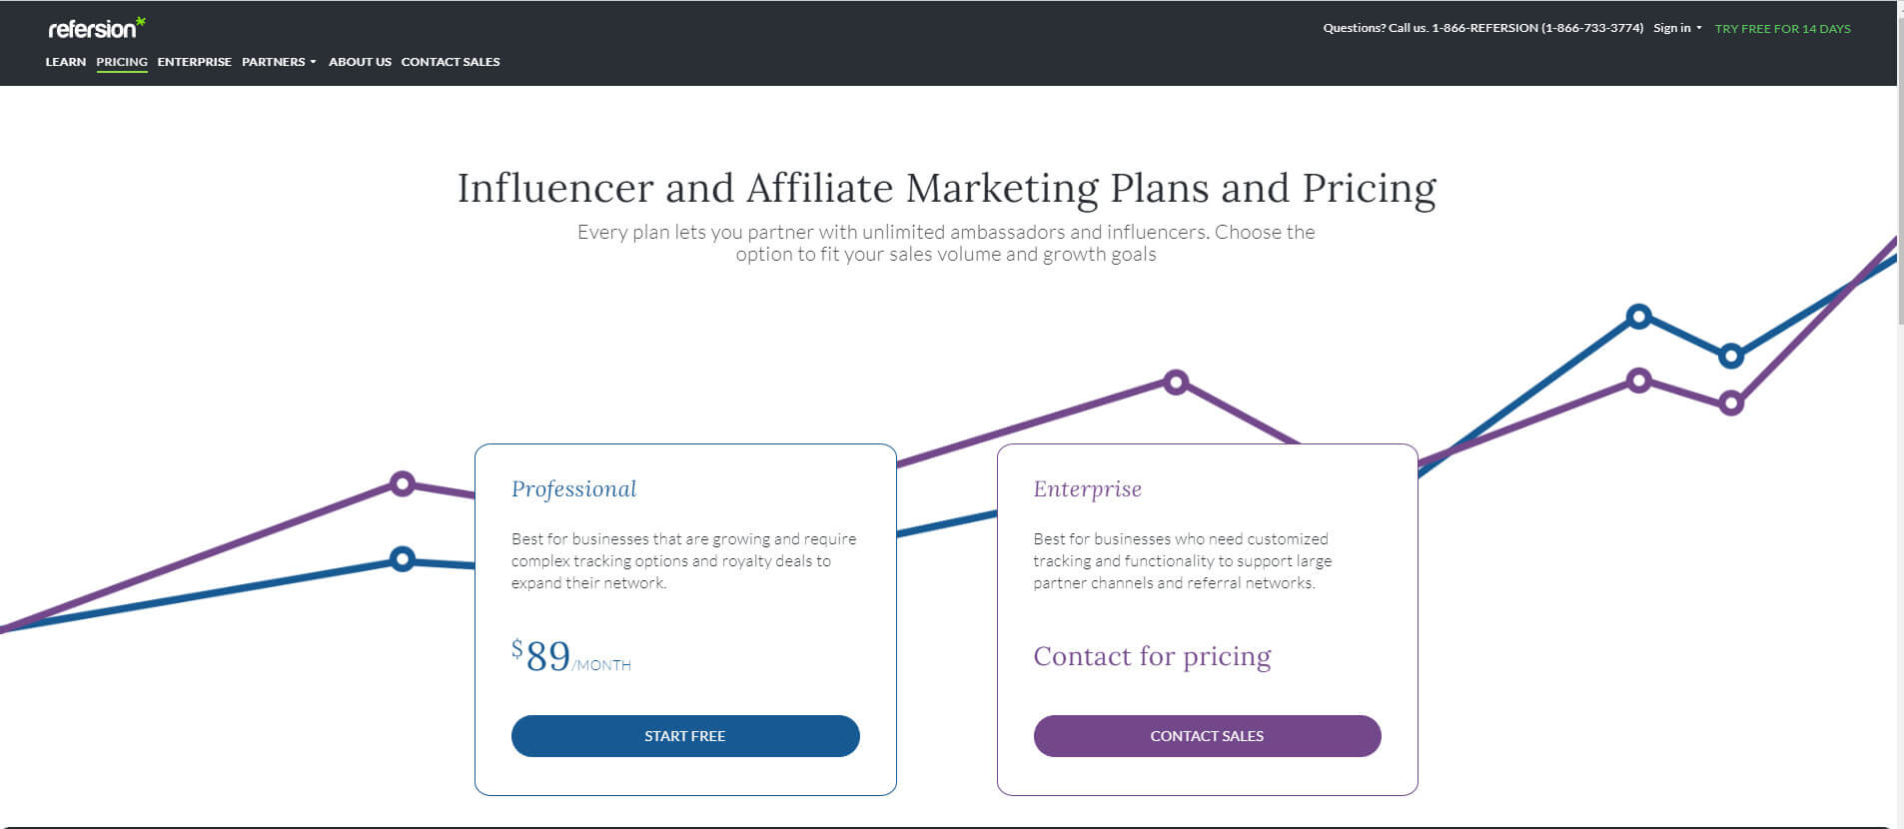Viewport: 1904px width, 829px height.
Task: Click Contact Sales in the navigation bar
Action: (451, 62)
